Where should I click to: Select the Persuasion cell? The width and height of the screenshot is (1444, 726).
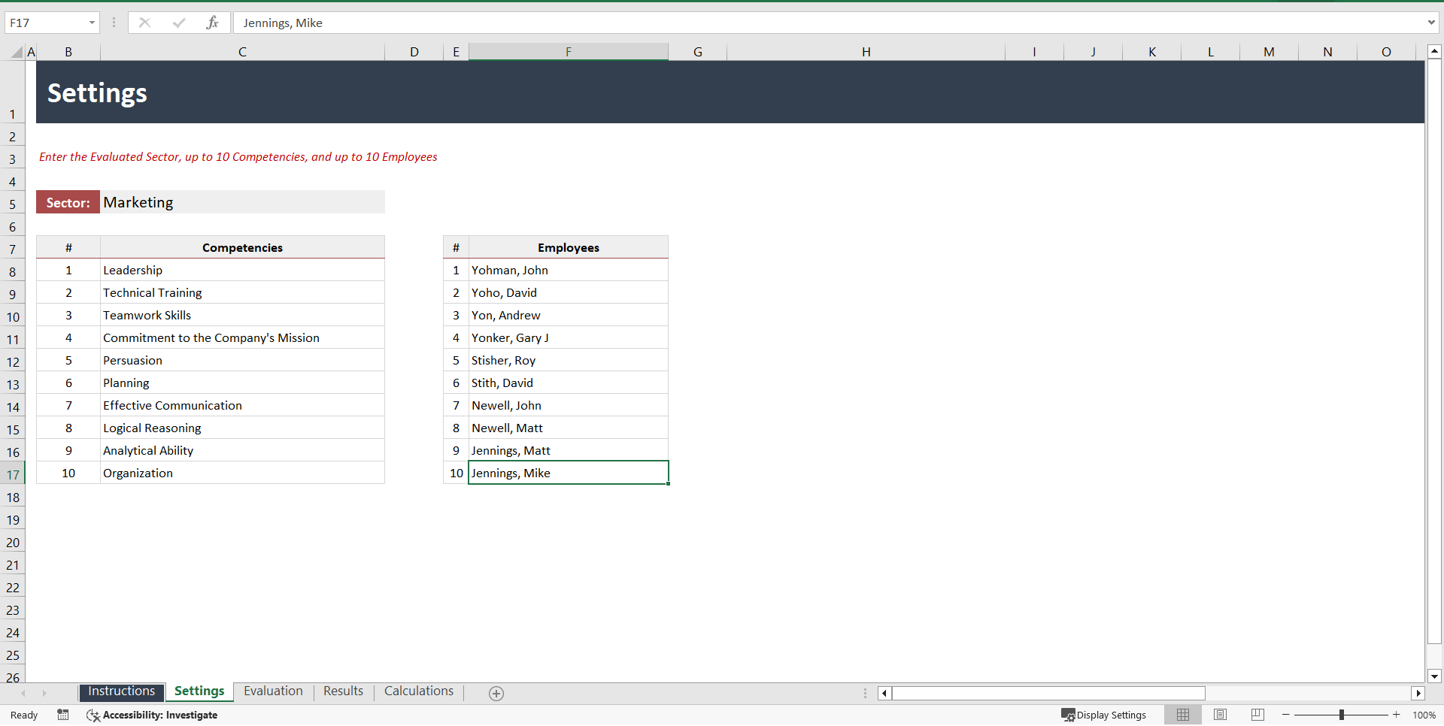(242, 360)
